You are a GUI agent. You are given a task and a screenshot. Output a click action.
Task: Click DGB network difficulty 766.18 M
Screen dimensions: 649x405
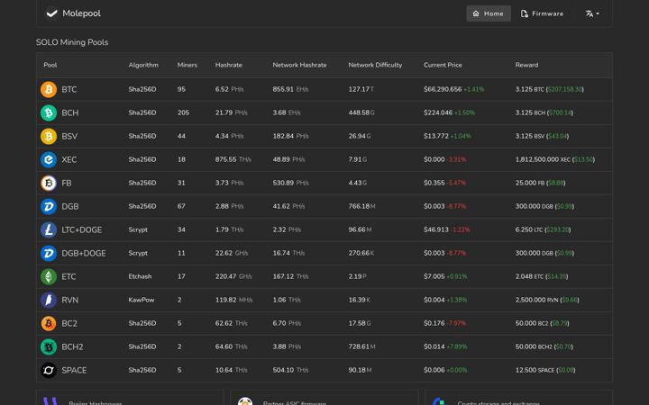click(x=361, y=206)
